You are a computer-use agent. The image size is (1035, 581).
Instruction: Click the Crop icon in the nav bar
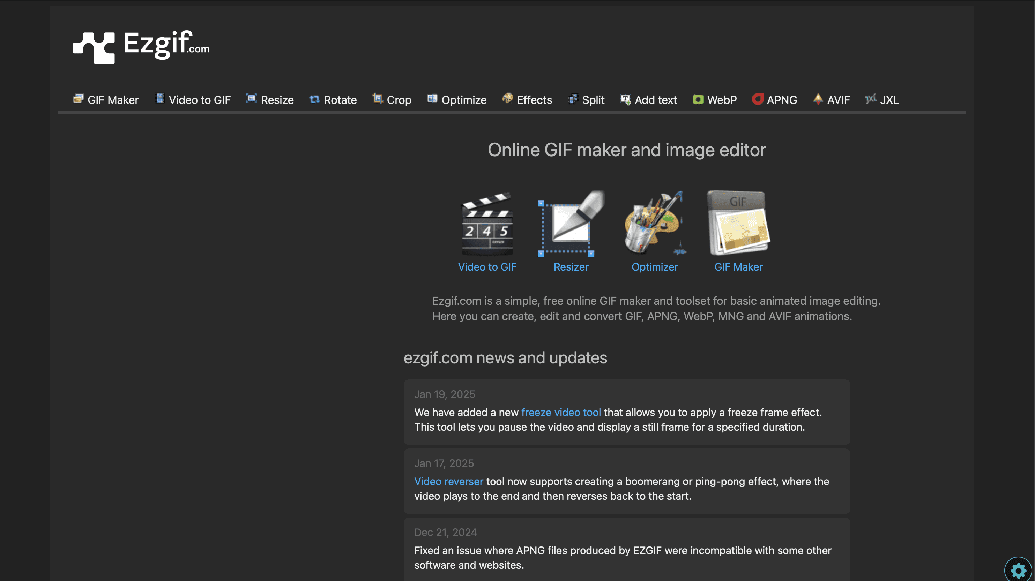[378, 99]
